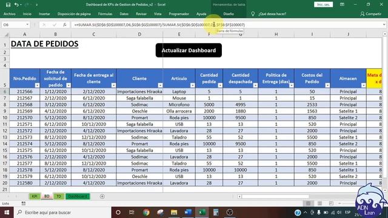Select column header D
Screen dimensions: 388x218
point(139,35)
